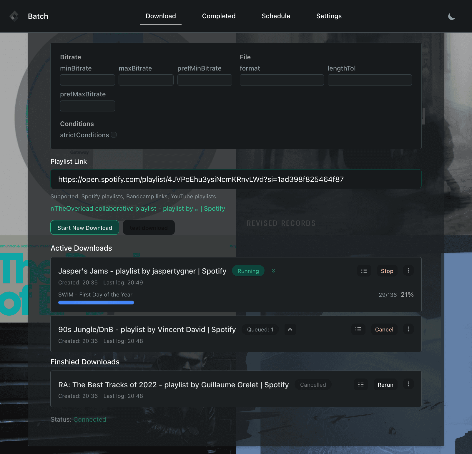Viewport: 472px width, 454px height.
Task: Toggle dark mode with the moon icon
Action: 452,16
